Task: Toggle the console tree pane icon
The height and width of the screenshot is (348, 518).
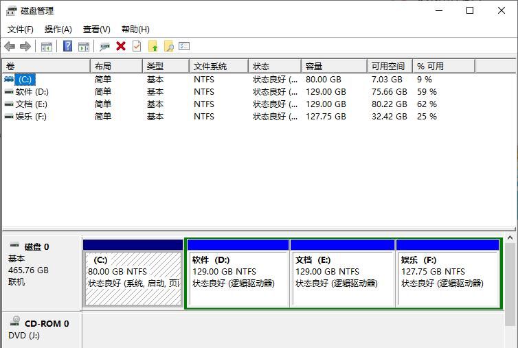Action: pos(46,47)
